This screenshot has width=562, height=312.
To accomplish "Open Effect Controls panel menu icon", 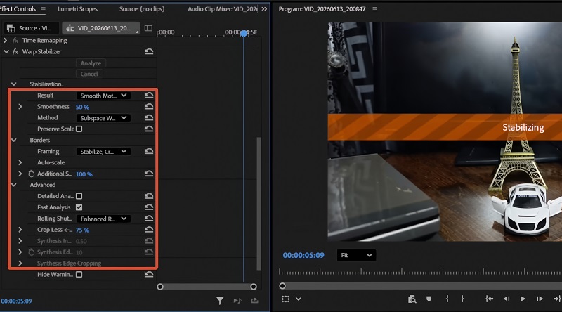I will [x=43, y=9].
